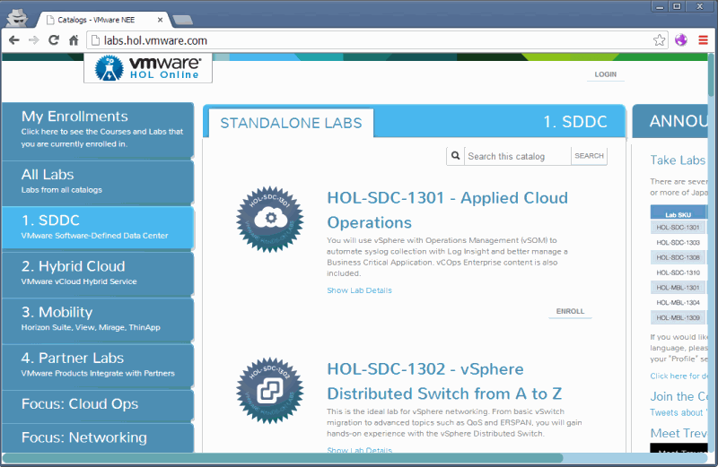This screenshot has width=718, height=467.
Task: Go forward with the browser arrow
Action: click(33, 40)
